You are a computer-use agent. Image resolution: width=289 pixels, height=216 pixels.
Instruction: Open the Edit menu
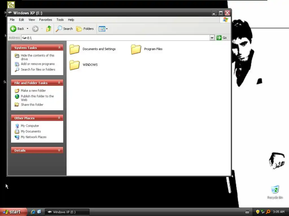[x=21, y=20]
